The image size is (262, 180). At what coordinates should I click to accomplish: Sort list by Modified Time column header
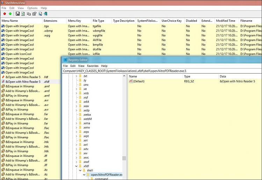click(225, 21)
